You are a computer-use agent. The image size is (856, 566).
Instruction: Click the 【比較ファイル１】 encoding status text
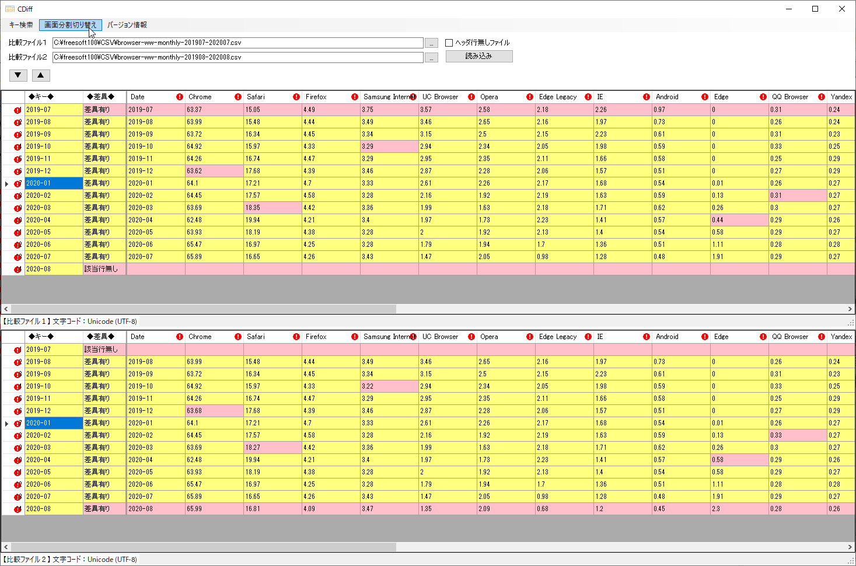[x=69, y=322]
